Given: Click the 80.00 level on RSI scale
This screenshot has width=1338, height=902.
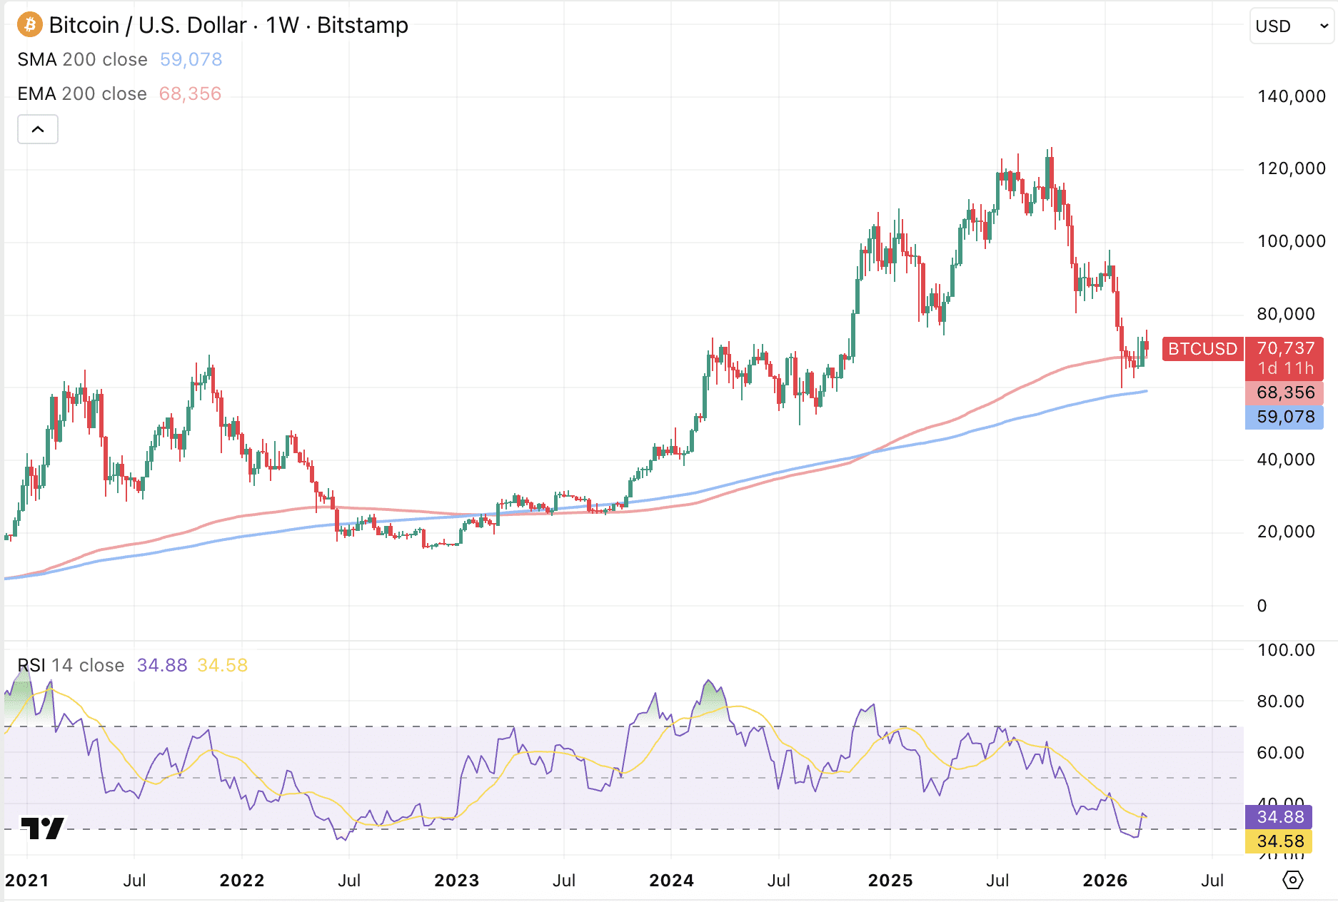Looking at the screenshot, I should (x=1280, y=701).
